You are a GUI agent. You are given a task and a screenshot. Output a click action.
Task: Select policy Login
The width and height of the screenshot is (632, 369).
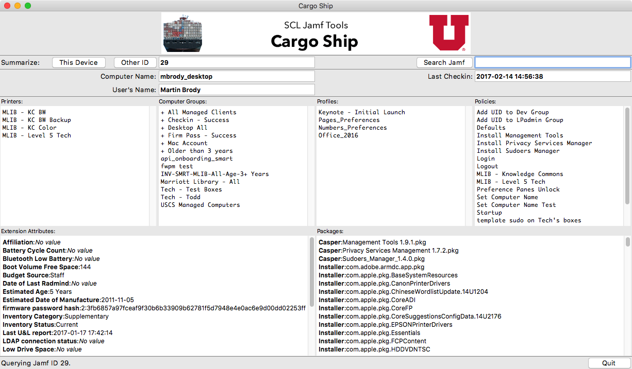(486, 159)
